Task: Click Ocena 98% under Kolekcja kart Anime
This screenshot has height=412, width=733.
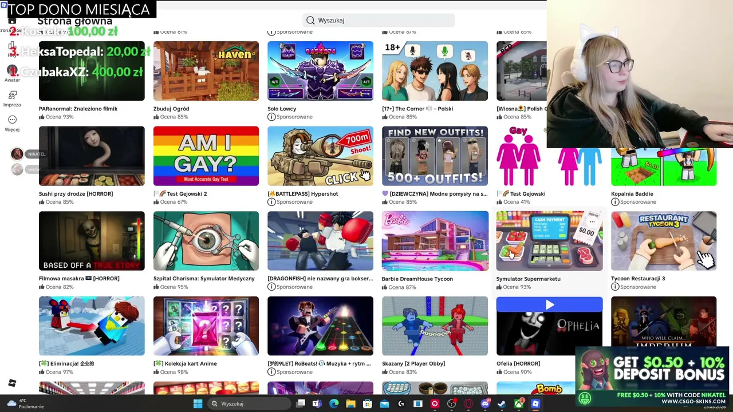Action: tap(171, 372)
